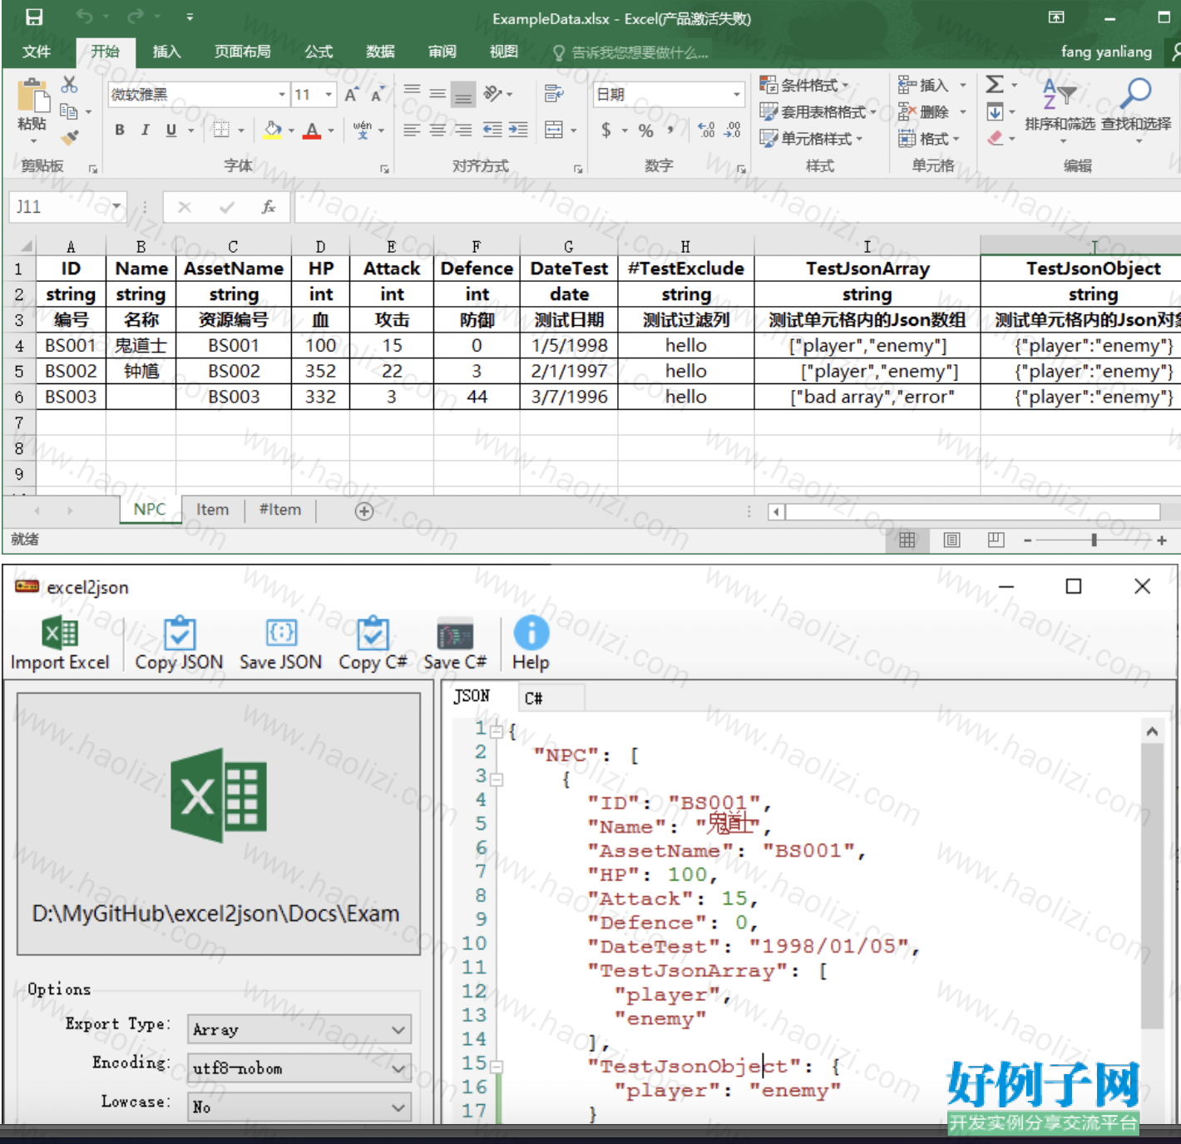Switch to the 数据 (Data) ribbon tab
Screen dimensions: 1181x1144
380,52
